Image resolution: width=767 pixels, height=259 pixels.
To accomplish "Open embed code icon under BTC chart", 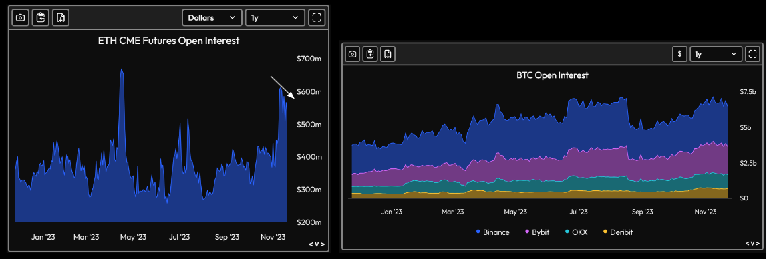I will coord(752,243).
